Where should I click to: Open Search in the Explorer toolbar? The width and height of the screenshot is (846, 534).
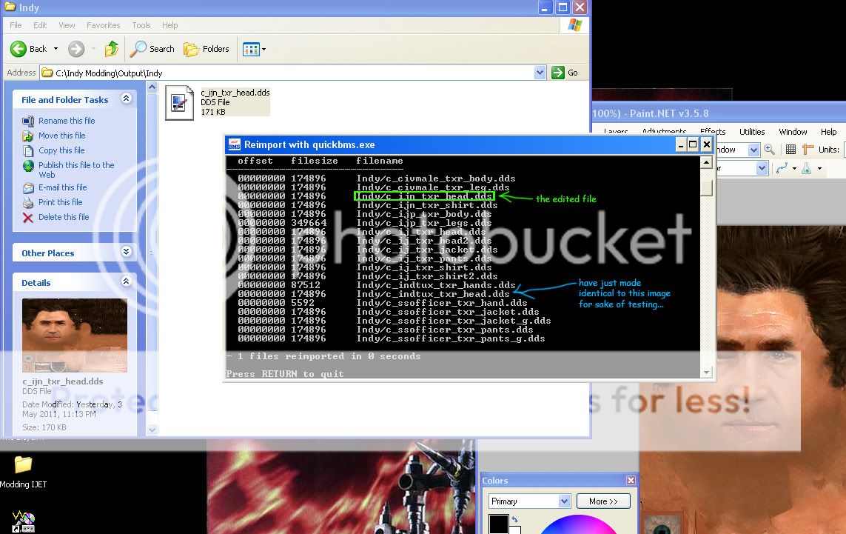[x=152, y=49]
